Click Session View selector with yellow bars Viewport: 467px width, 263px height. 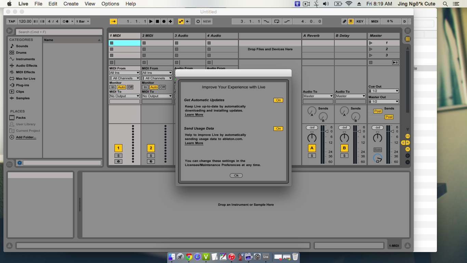[x=408, y=39]
